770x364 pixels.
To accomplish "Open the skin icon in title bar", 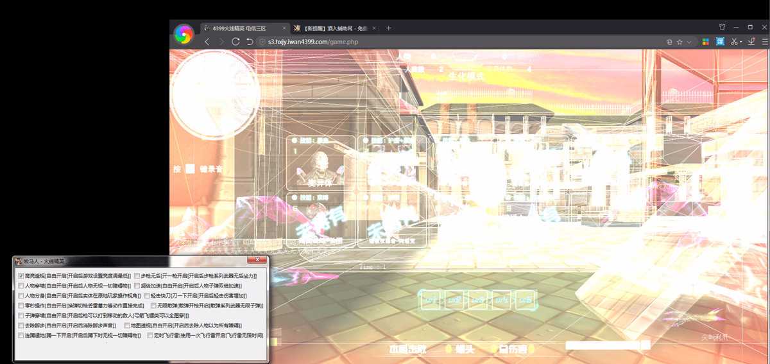I will click(722, 27).
